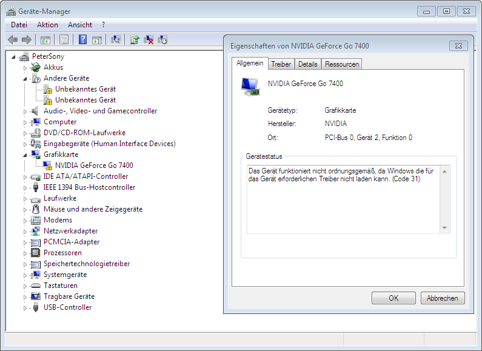
Task: Select the Audio speaker icon
Action: (35, 111)
